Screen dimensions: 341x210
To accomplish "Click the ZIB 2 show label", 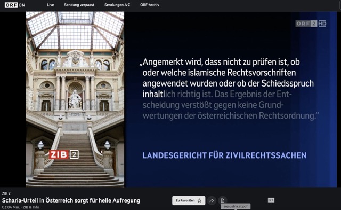I will click(6, 193).
